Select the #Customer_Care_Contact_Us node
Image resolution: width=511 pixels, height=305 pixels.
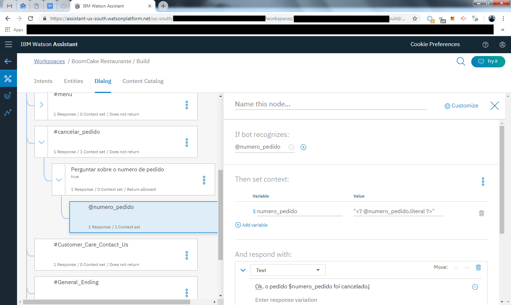[116, 255]
